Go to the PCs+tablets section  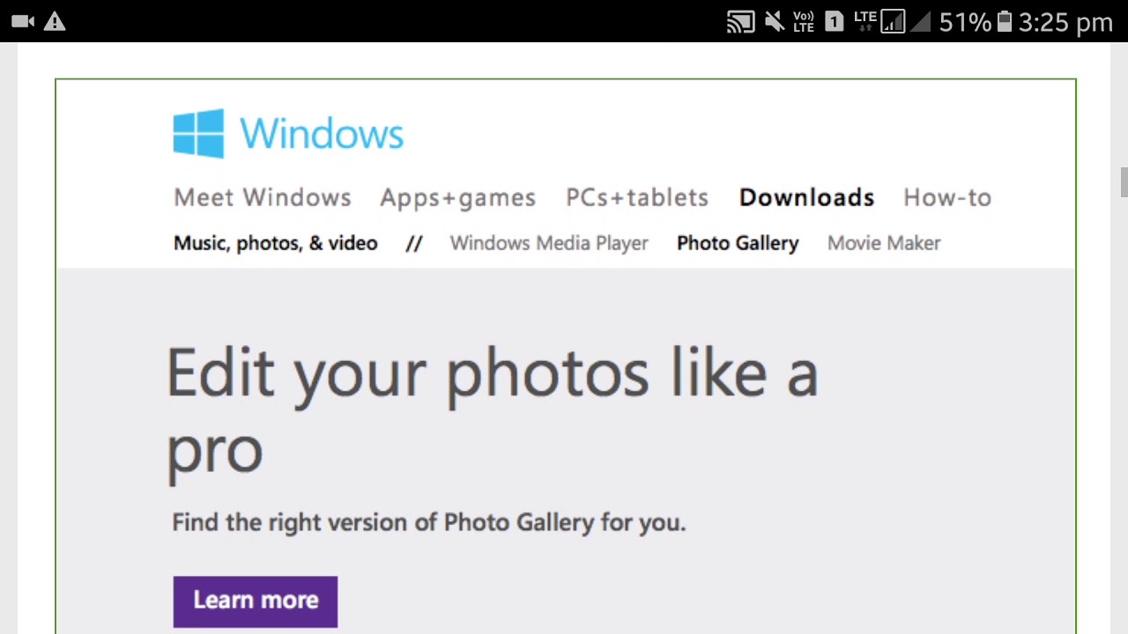tap(637, 197)
